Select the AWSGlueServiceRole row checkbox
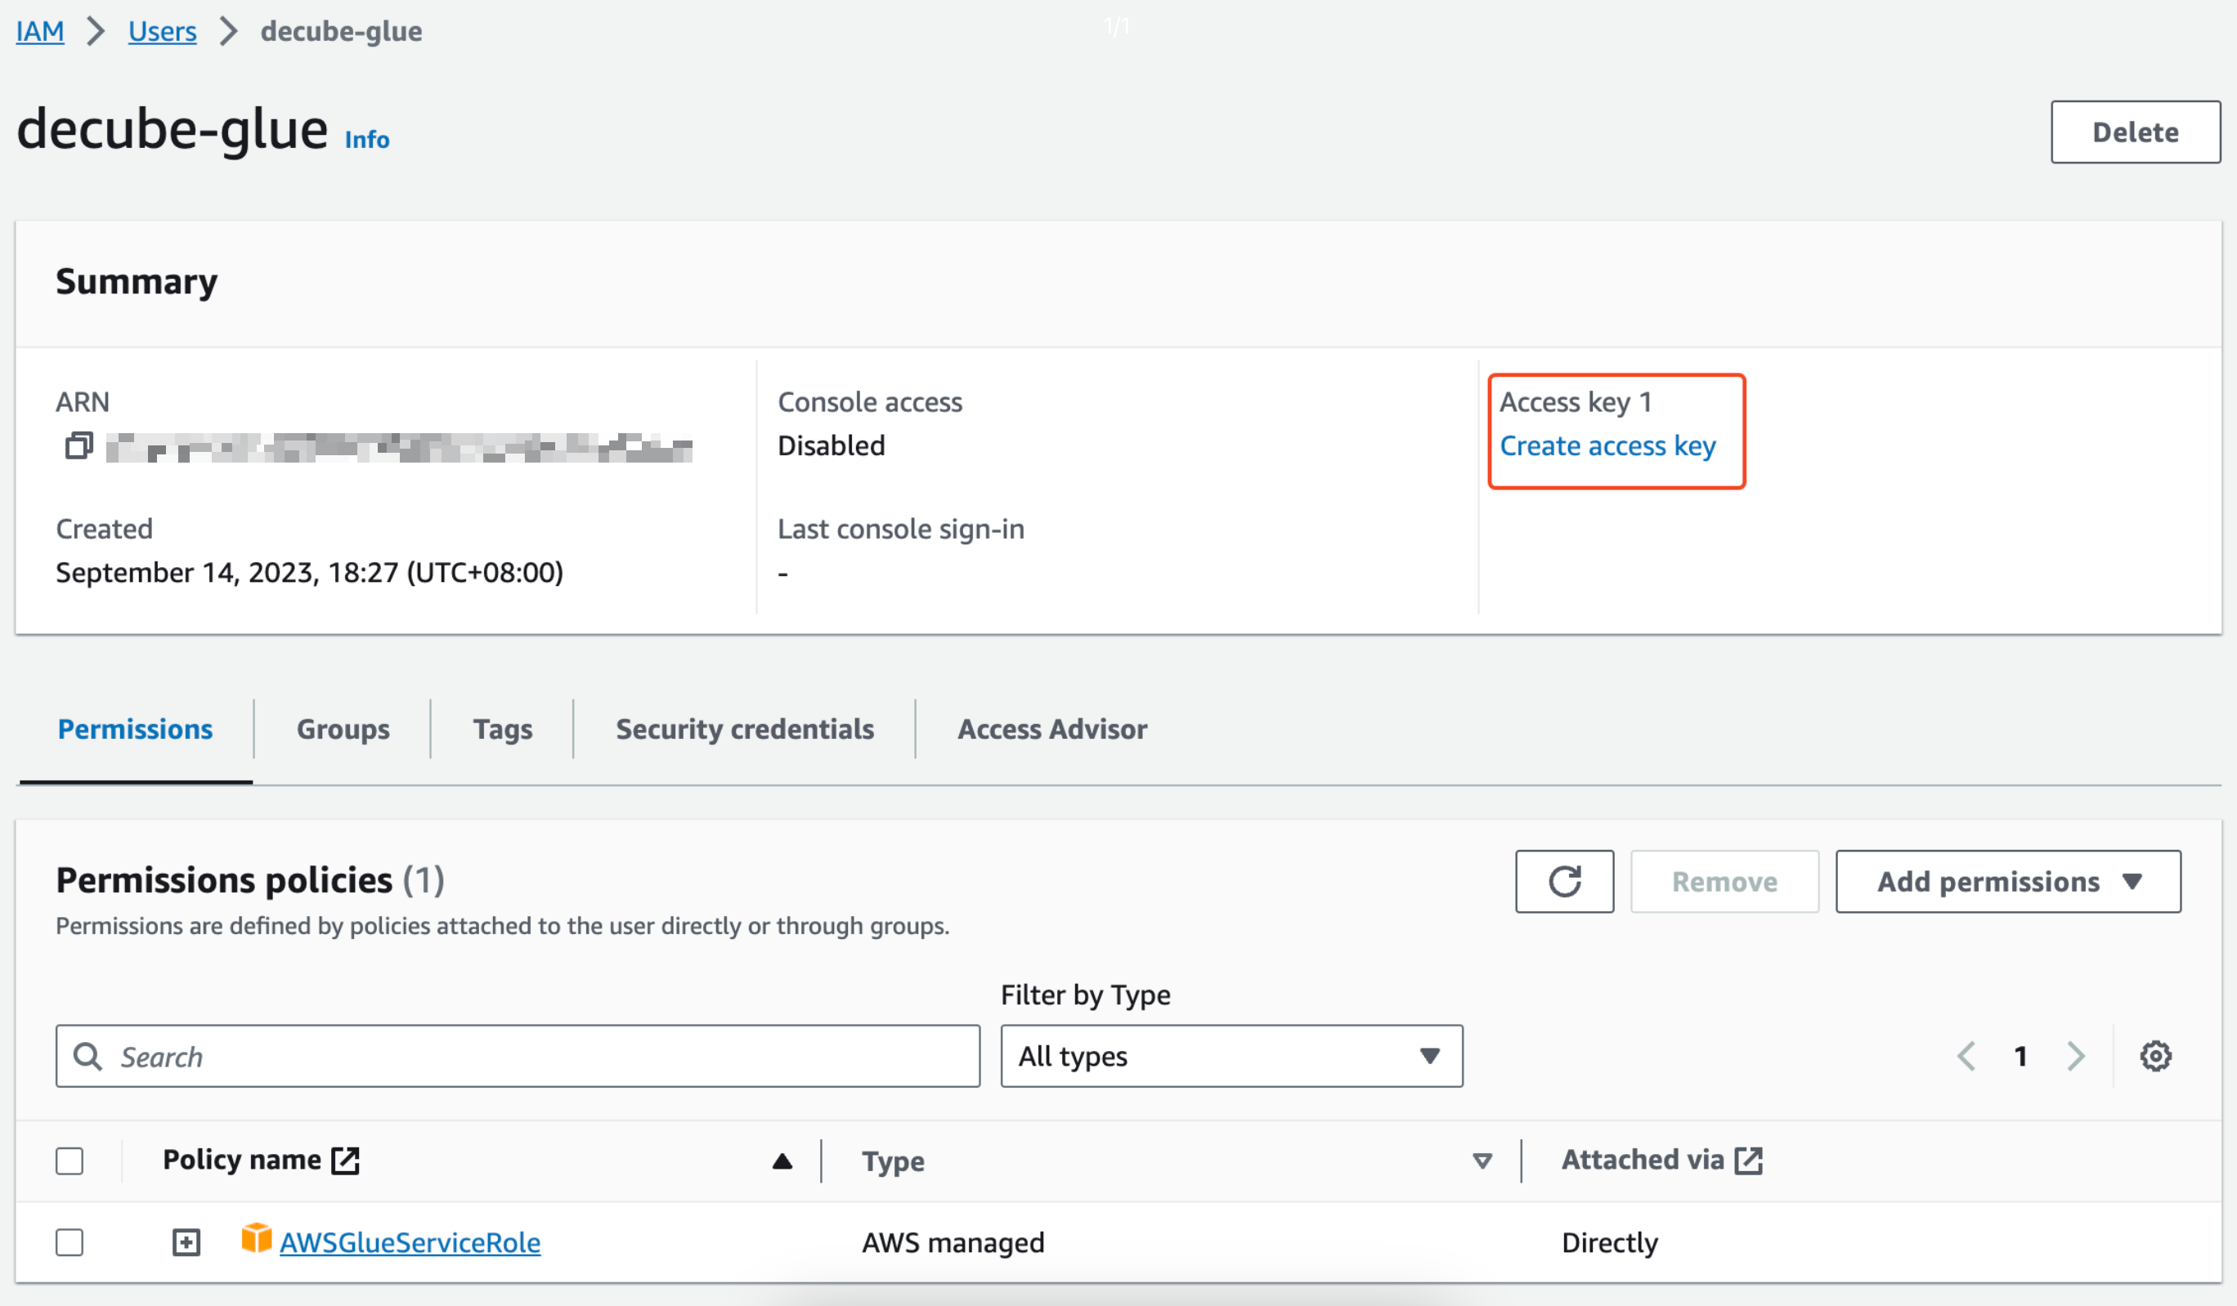2237x1306 pixels. (69, 1242)
